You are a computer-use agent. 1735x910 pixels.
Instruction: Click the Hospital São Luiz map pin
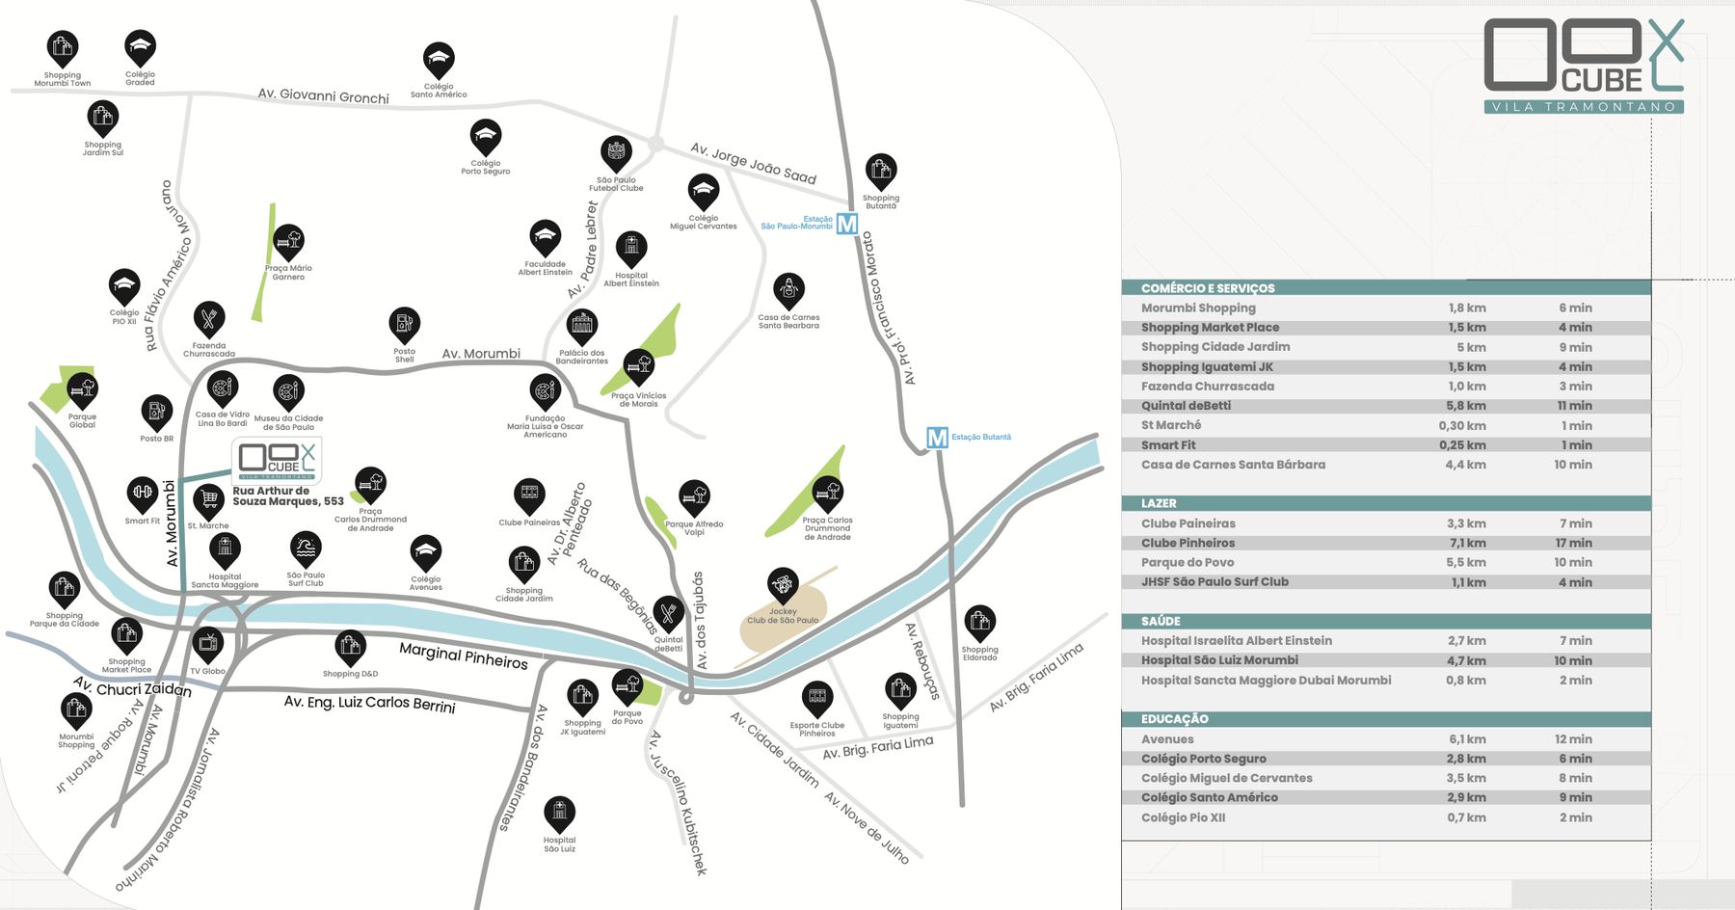pyautogui.click(x=559, y=815)
